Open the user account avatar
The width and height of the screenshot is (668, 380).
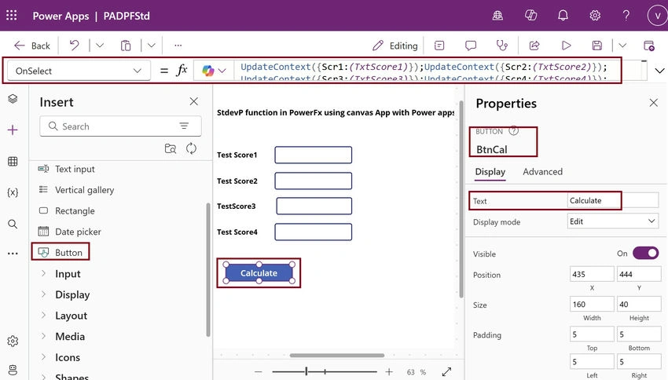click(x=657, y=16)
